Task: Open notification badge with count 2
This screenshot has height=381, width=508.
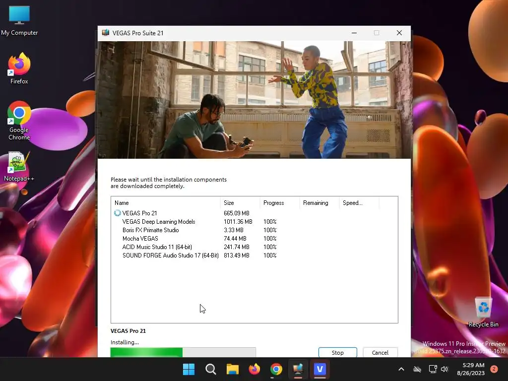Action: point(494,369)
